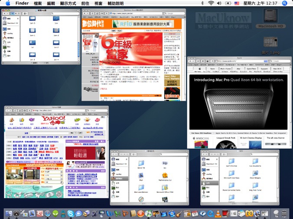Image resolution: width=293 pixels, height=219 pixels.
Task: Open the 輔助說明 menu
Action: point(115,3)
